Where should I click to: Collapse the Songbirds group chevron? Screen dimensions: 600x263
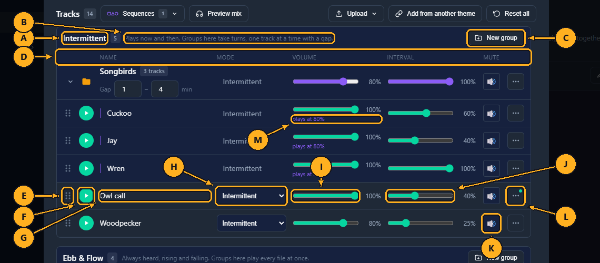pos(70,82)
